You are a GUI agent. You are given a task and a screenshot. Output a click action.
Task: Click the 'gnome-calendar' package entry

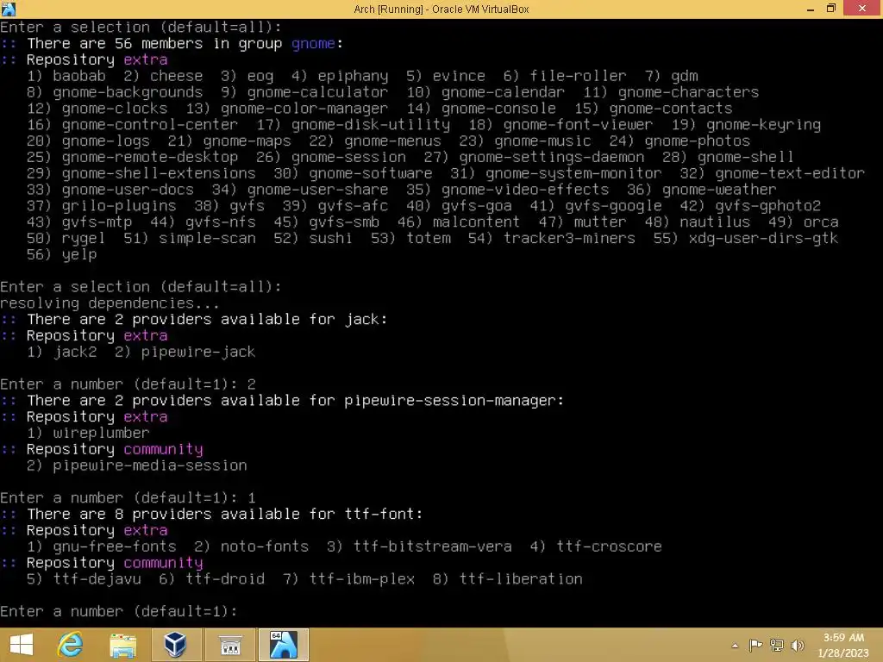click(x=503, y=92)
